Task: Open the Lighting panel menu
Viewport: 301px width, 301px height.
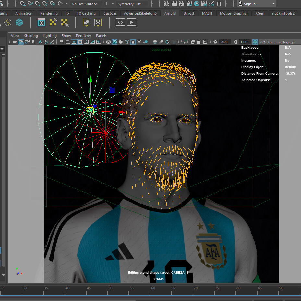Action: [50, 36]
